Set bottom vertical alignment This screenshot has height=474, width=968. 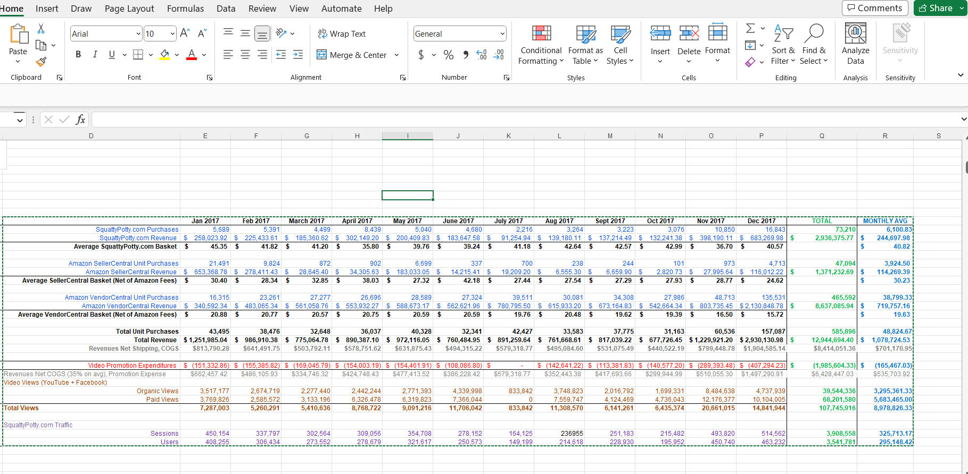click(x=262, y=33)
